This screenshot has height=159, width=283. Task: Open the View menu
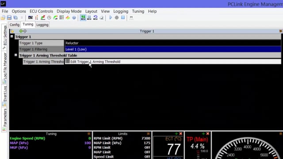105,11
